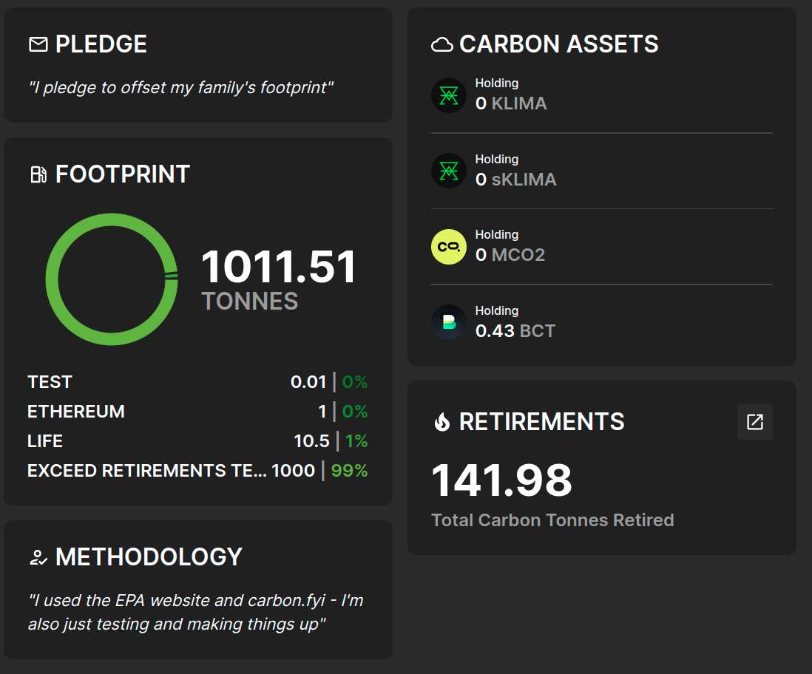812x674 pixels.
Task: Select the sKLIMA token icon
Action: coord(448,171)
